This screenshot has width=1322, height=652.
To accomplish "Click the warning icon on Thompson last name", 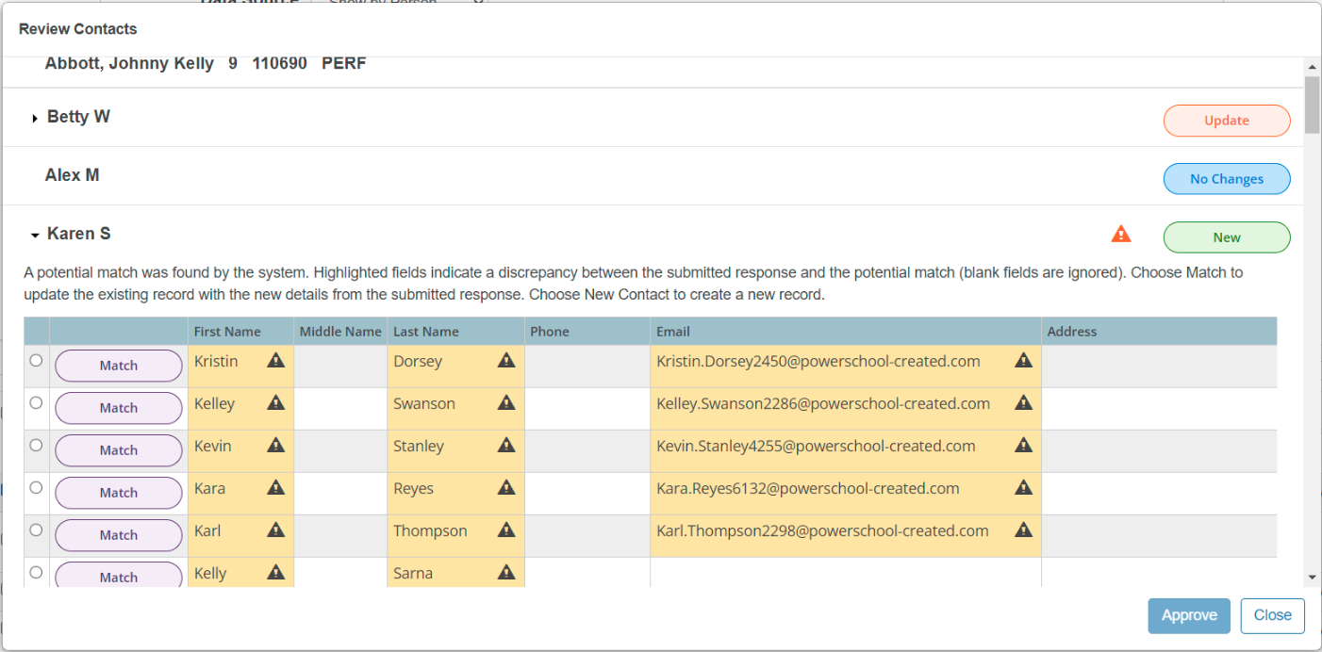I will point(505,530).
